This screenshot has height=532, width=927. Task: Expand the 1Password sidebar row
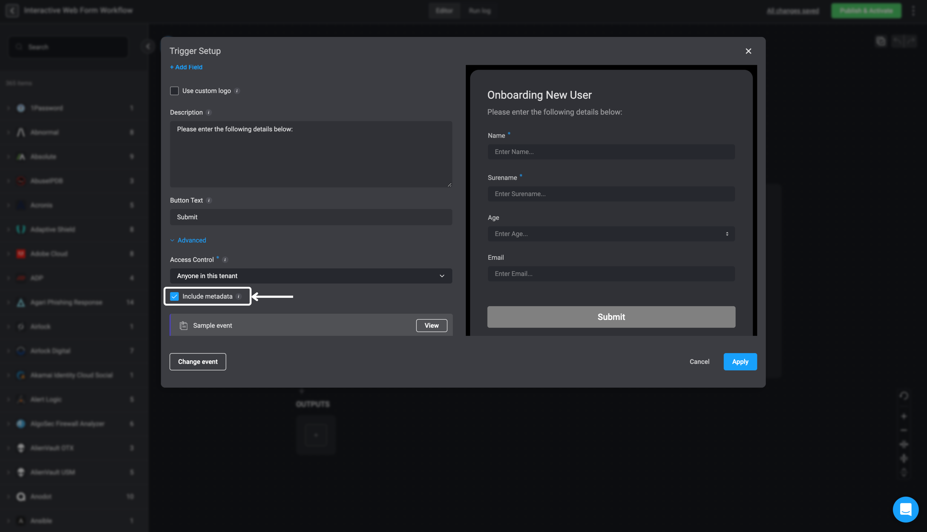(8, 108)
